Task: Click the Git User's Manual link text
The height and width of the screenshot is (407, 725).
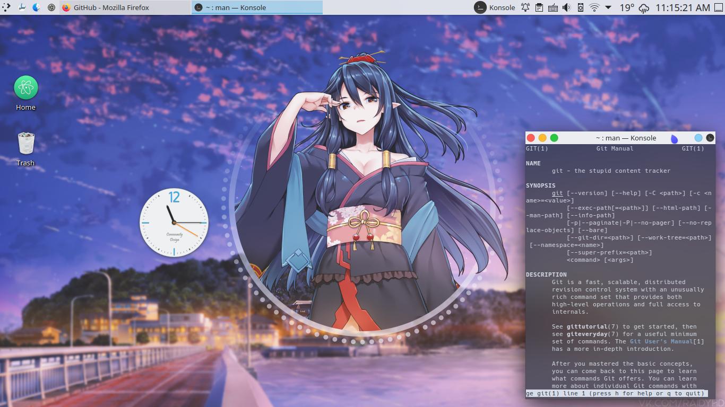Action: [x=661, y=341]
